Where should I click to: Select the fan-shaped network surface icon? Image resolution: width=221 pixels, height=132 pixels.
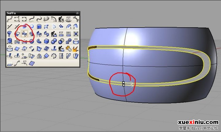(54, 26)
